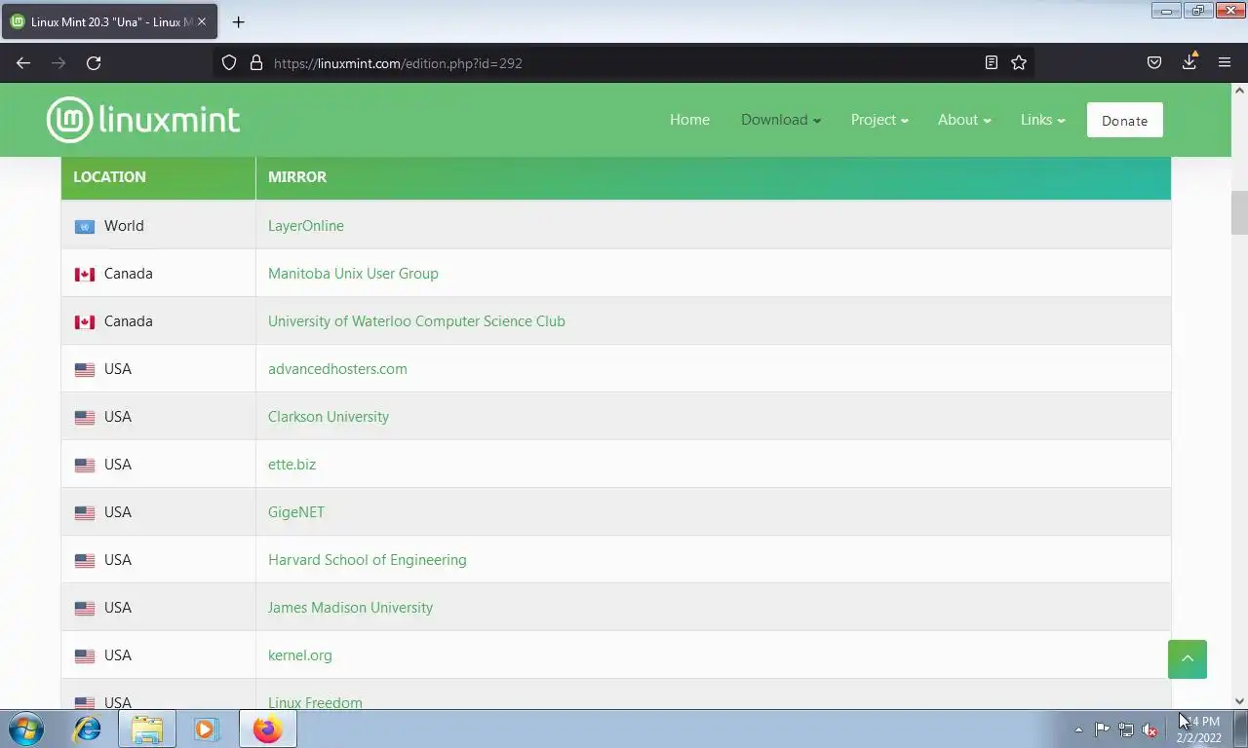Go to the Home menu item

pyautogui.click(x=689, y=120)
